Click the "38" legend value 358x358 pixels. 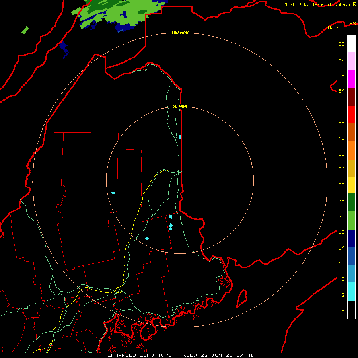click(342, 154)
